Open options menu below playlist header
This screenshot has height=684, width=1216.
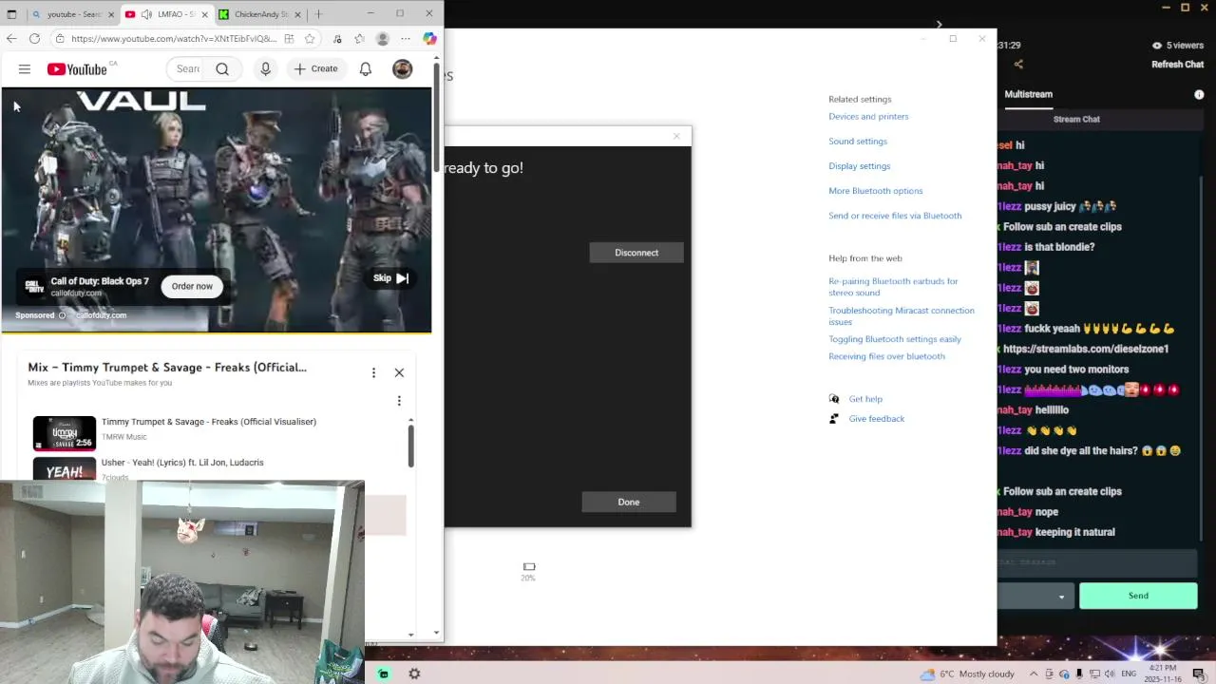[x=399, y=401]
